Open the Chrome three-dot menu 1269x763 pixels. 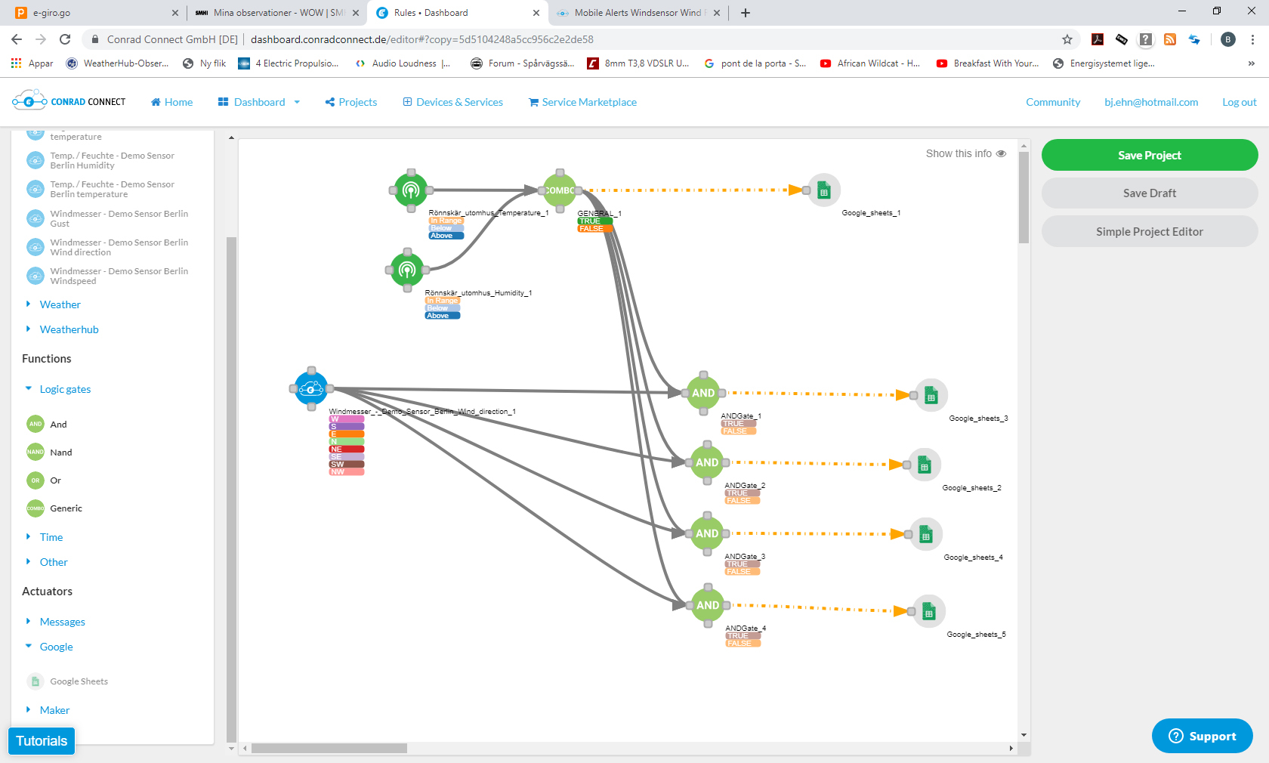click(x=1252, y=39)
